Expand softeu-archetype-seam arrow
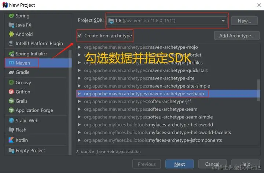Viewport: 264px width, 173px height. (x=79, y=109)
